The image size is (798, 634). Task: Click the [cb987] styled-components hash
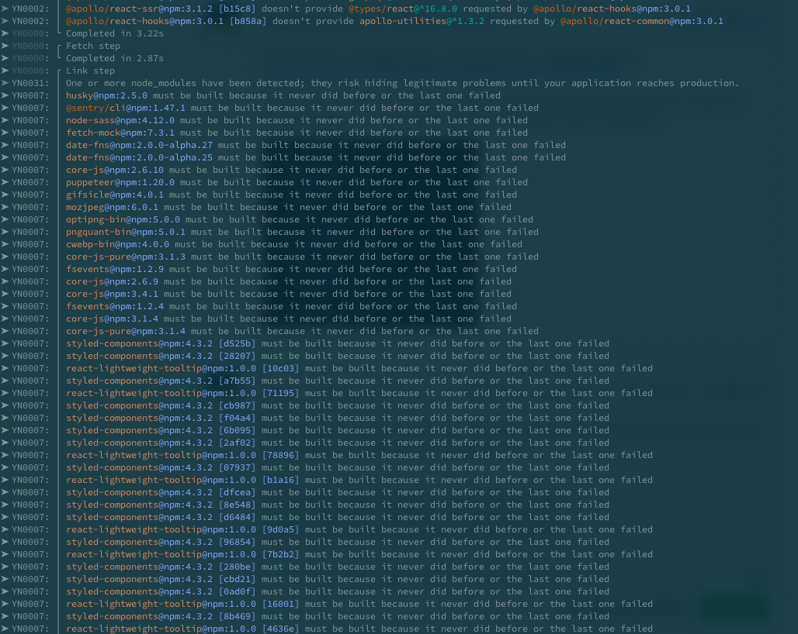(238, 405)
